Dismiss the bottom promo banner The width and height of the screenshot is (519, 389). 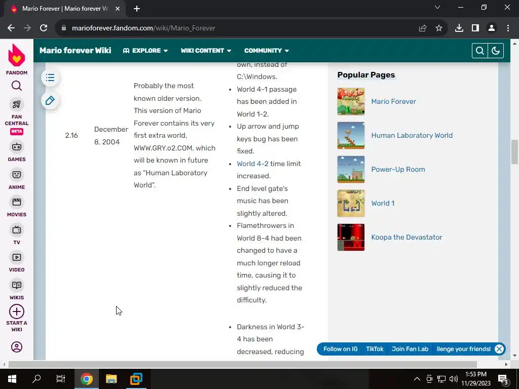[499, 349]
